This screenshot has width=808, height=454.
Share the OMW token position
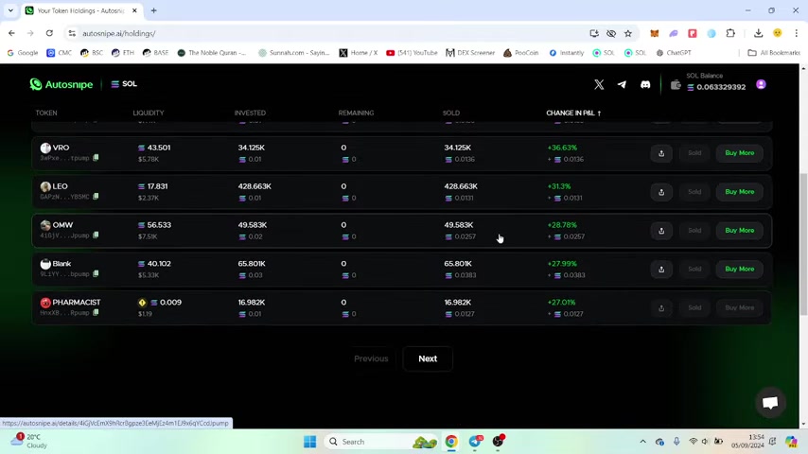(661, 231)
